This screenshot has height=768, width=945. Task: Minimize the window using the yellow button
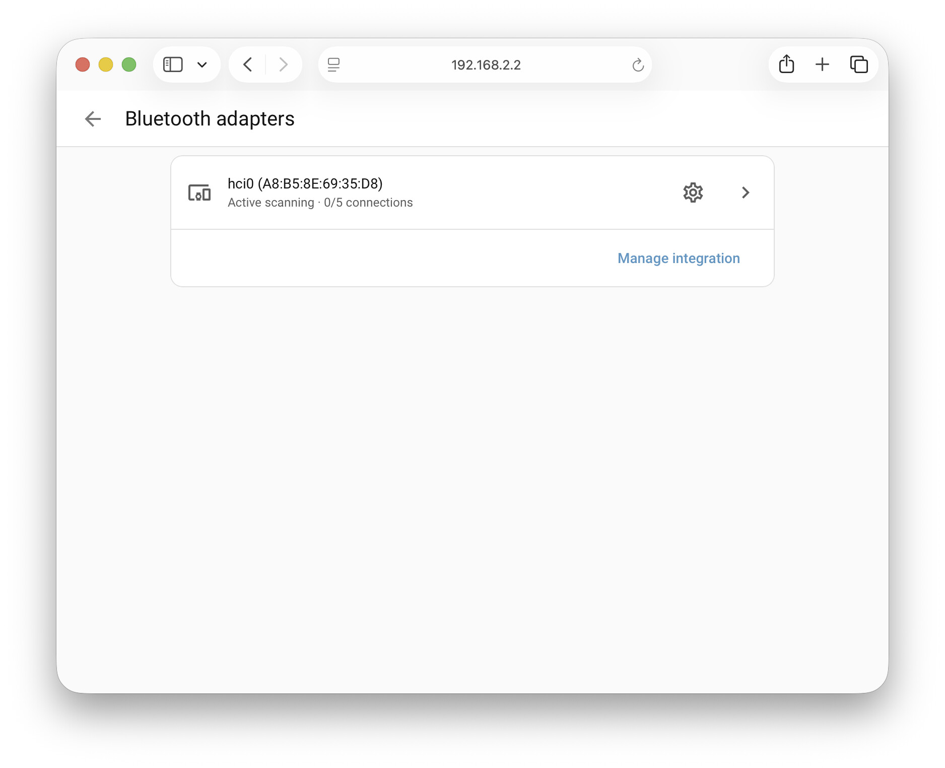(106, 65)
